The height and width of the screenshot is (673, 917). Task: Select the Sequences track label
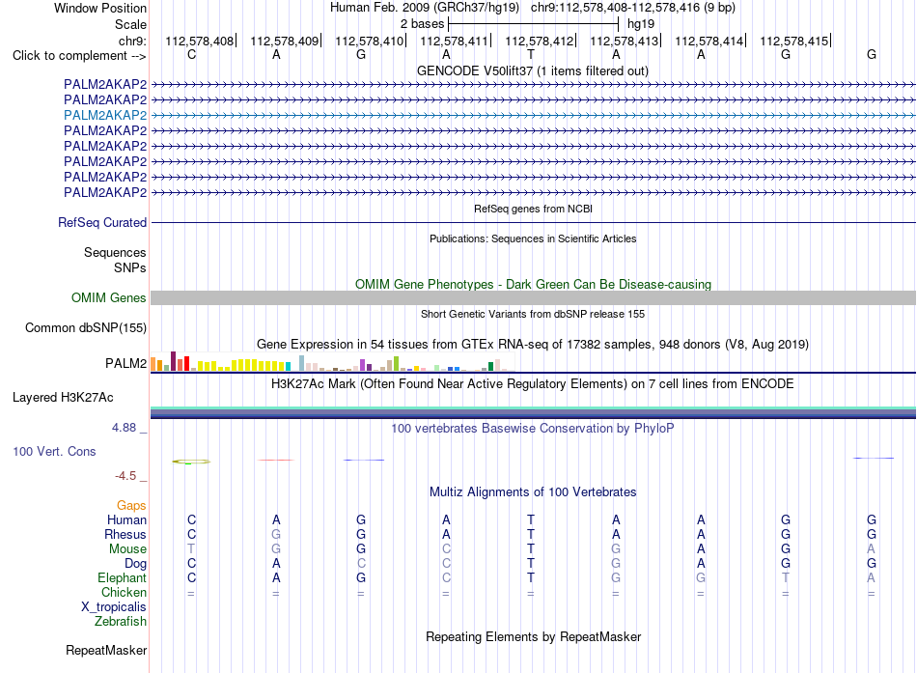click(x=115, y=252)
